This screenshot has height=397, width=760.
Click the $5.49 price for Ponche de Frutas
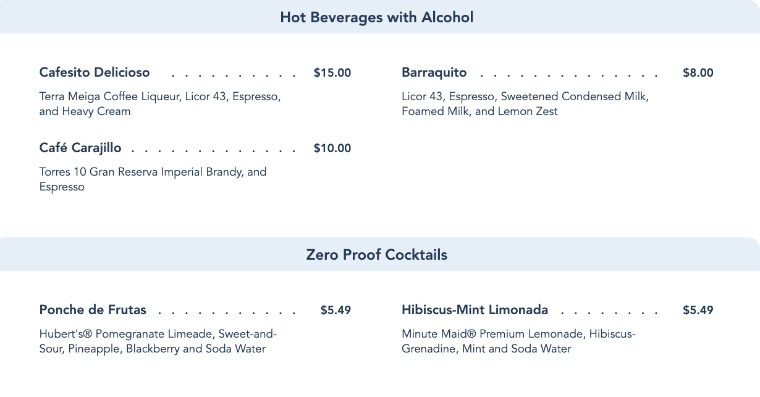(x=336, y=310)
